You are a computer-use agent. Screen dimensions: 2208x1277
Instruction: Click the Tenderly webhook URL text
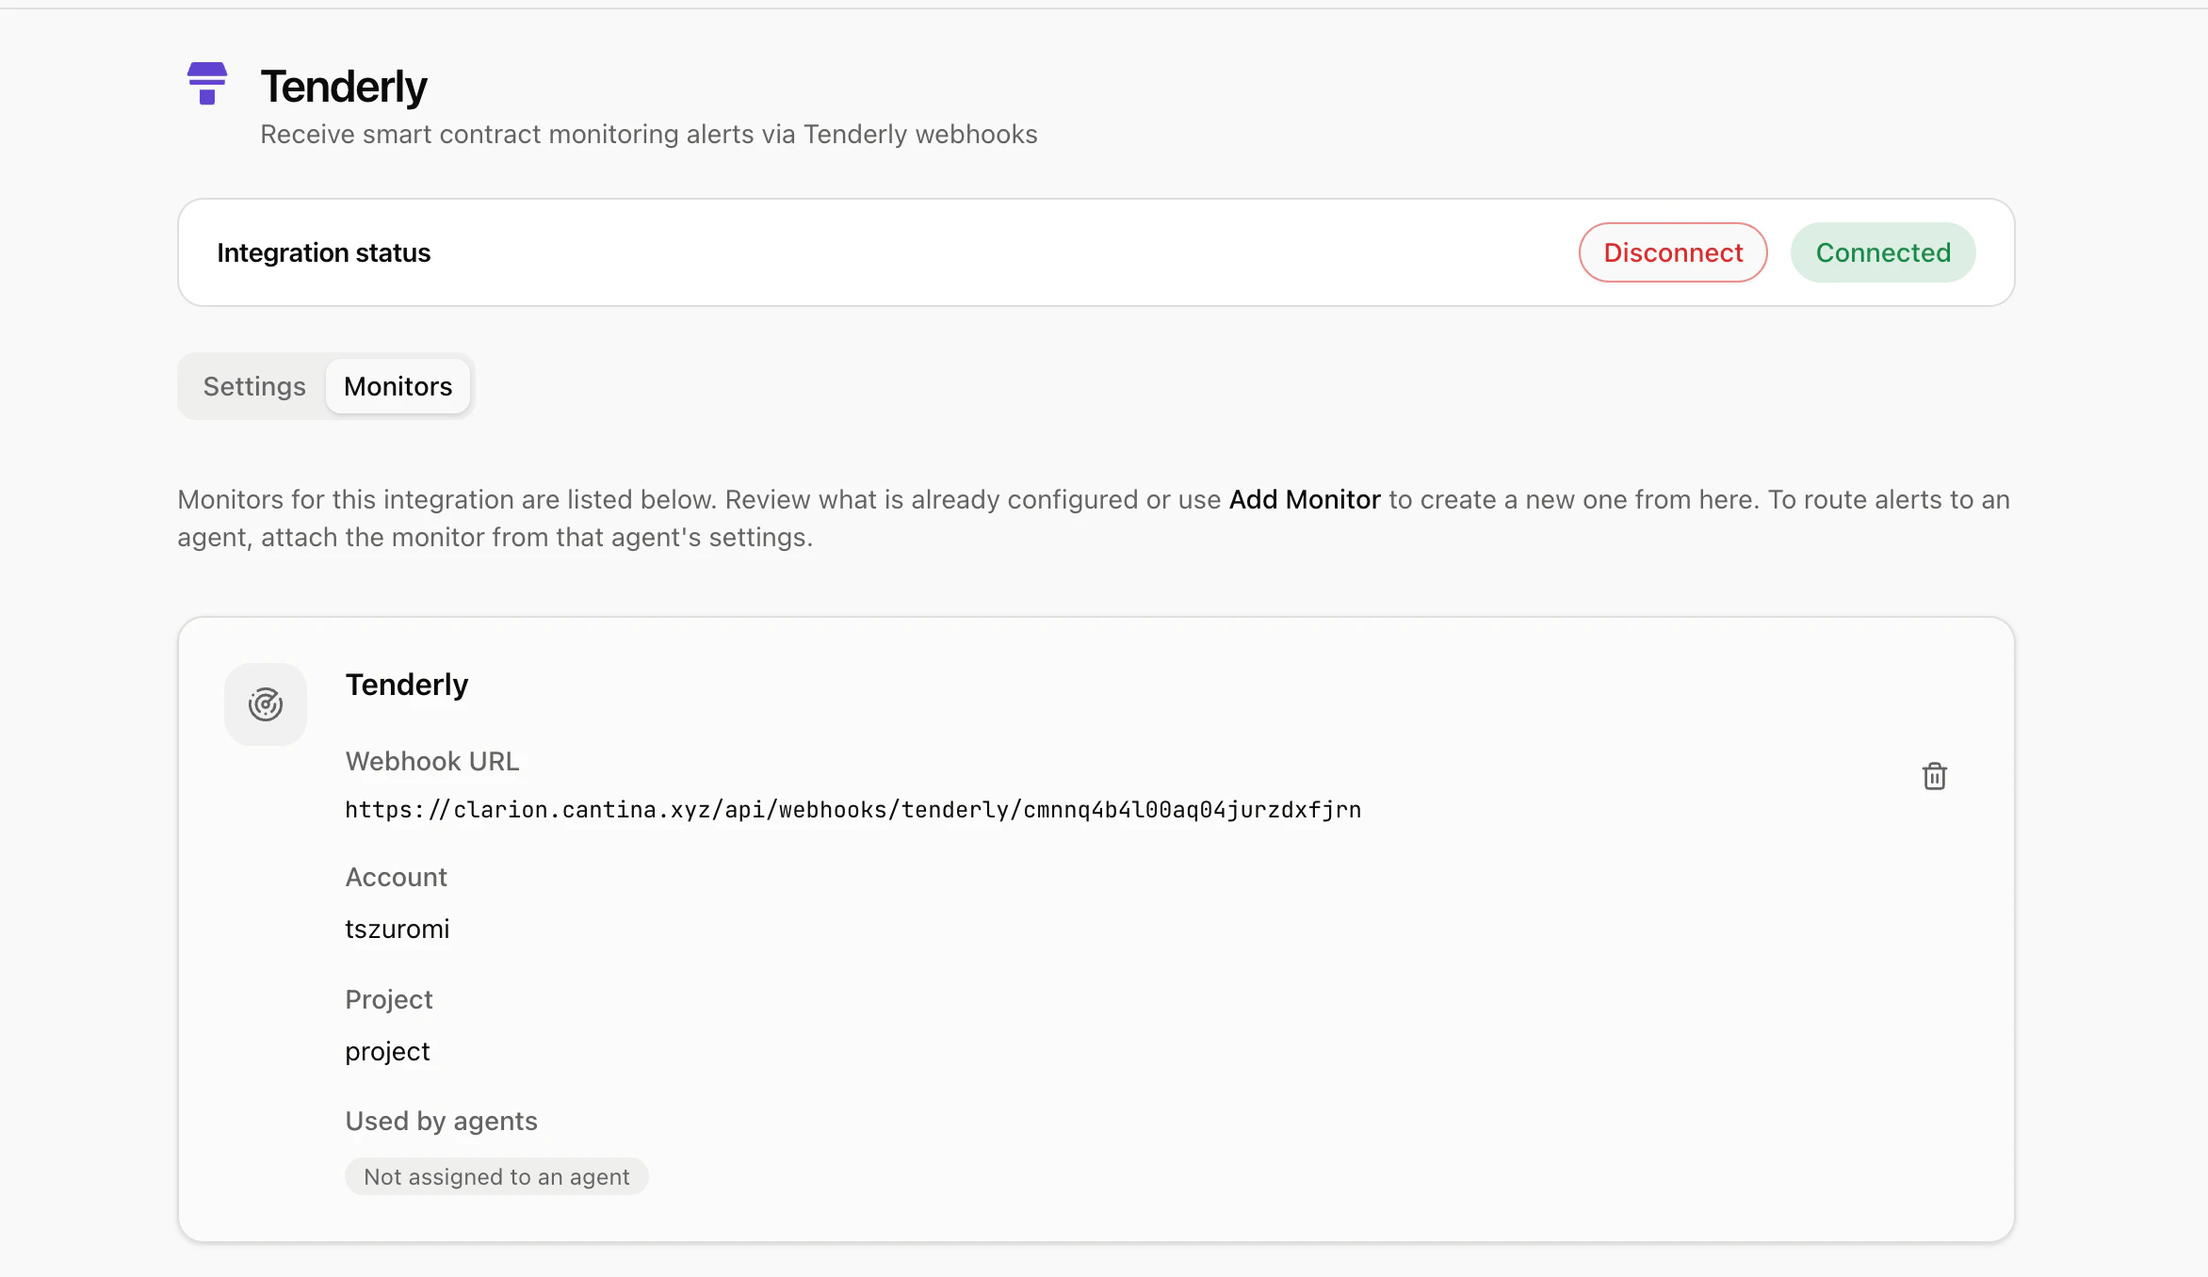click(852, 810)
